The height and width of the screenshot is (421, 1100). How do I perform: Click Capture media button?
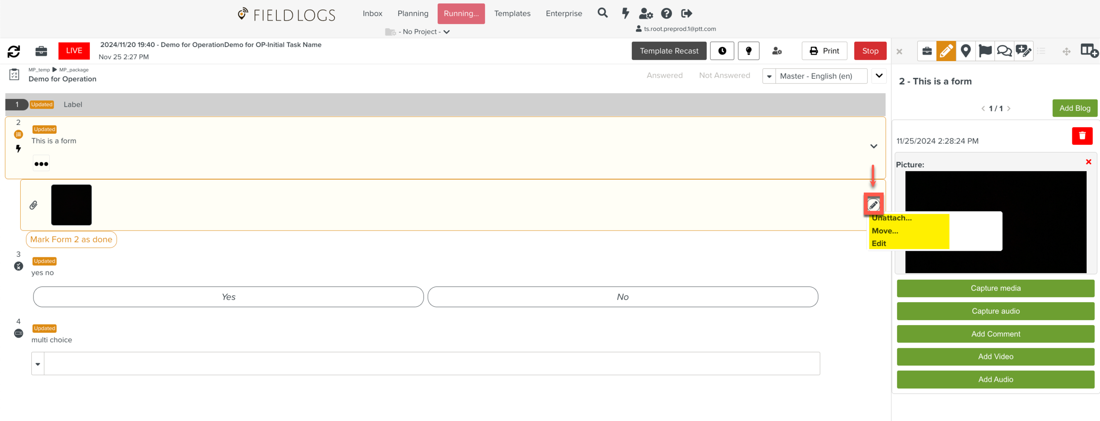pos(995,289)
